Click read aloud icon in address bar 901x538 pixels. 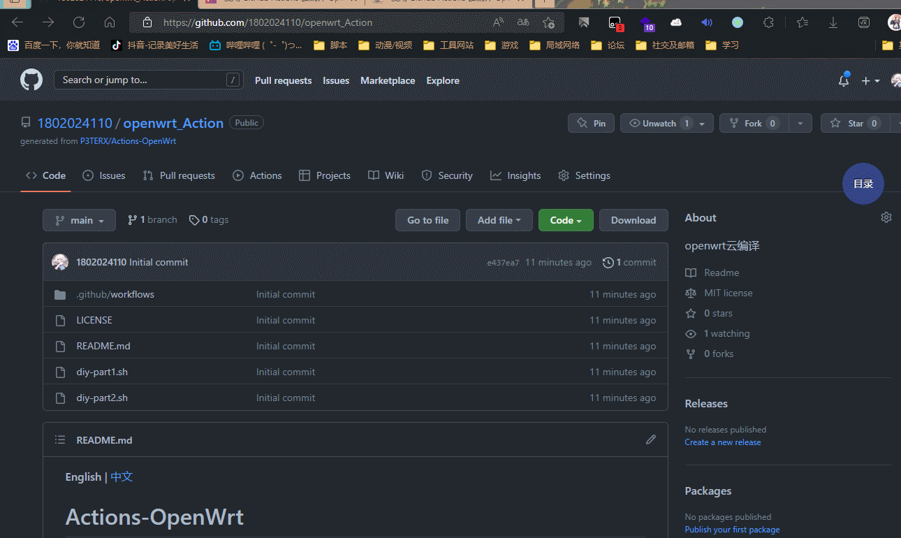coord(498,22)
